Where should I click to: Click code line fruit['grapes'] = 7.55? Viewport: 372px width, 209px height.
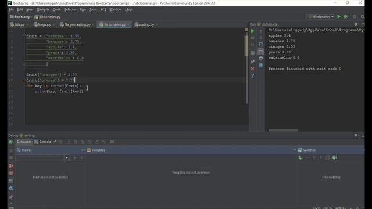click(x=51, y=80)
